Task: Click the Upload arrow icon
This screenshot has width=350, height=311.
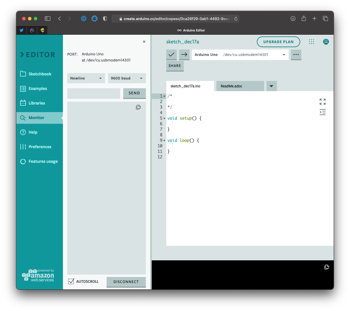Action: (184, 54)
